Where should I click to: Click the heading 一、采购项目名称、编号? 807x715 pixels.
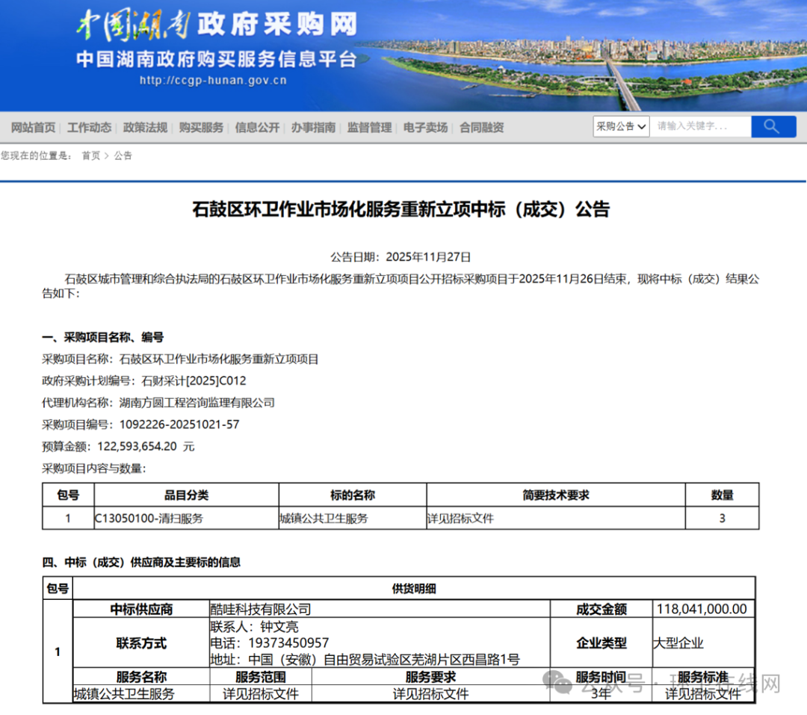click(103, 338)
